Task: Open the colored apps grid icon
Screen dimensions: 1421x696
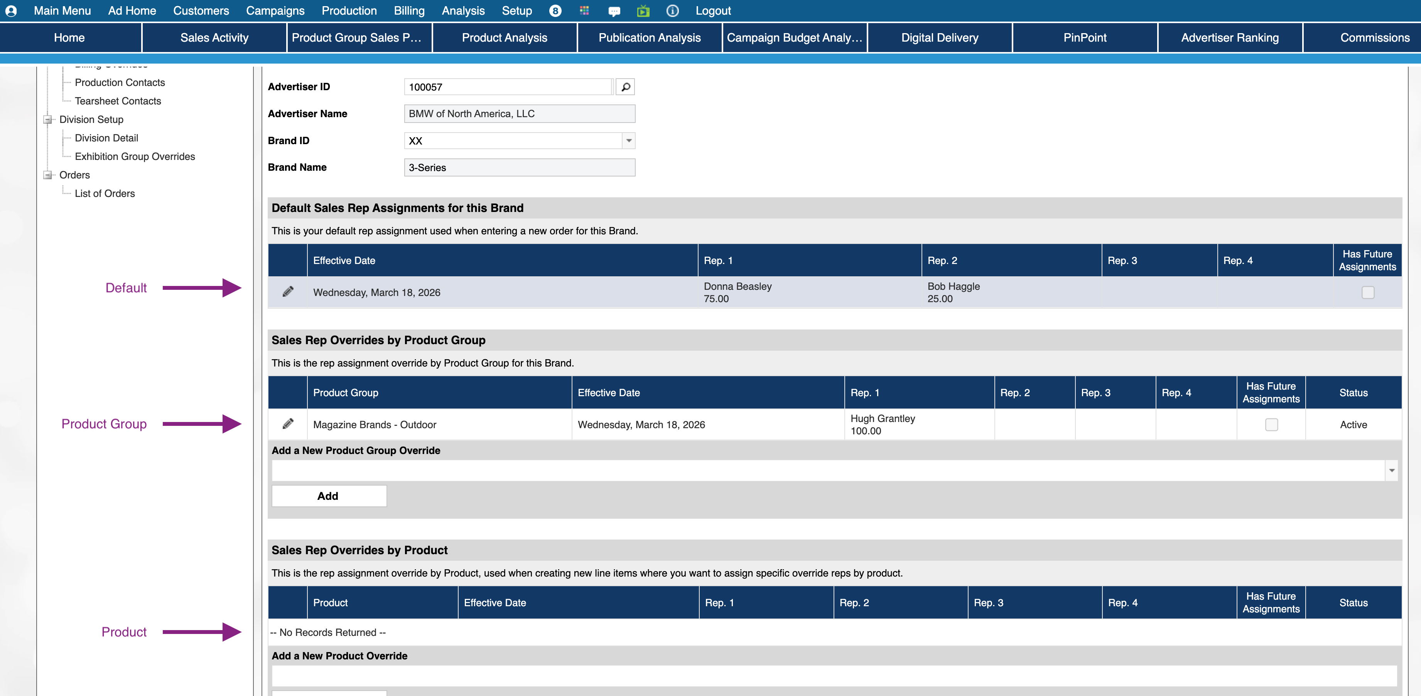Action: pos(584,11)
